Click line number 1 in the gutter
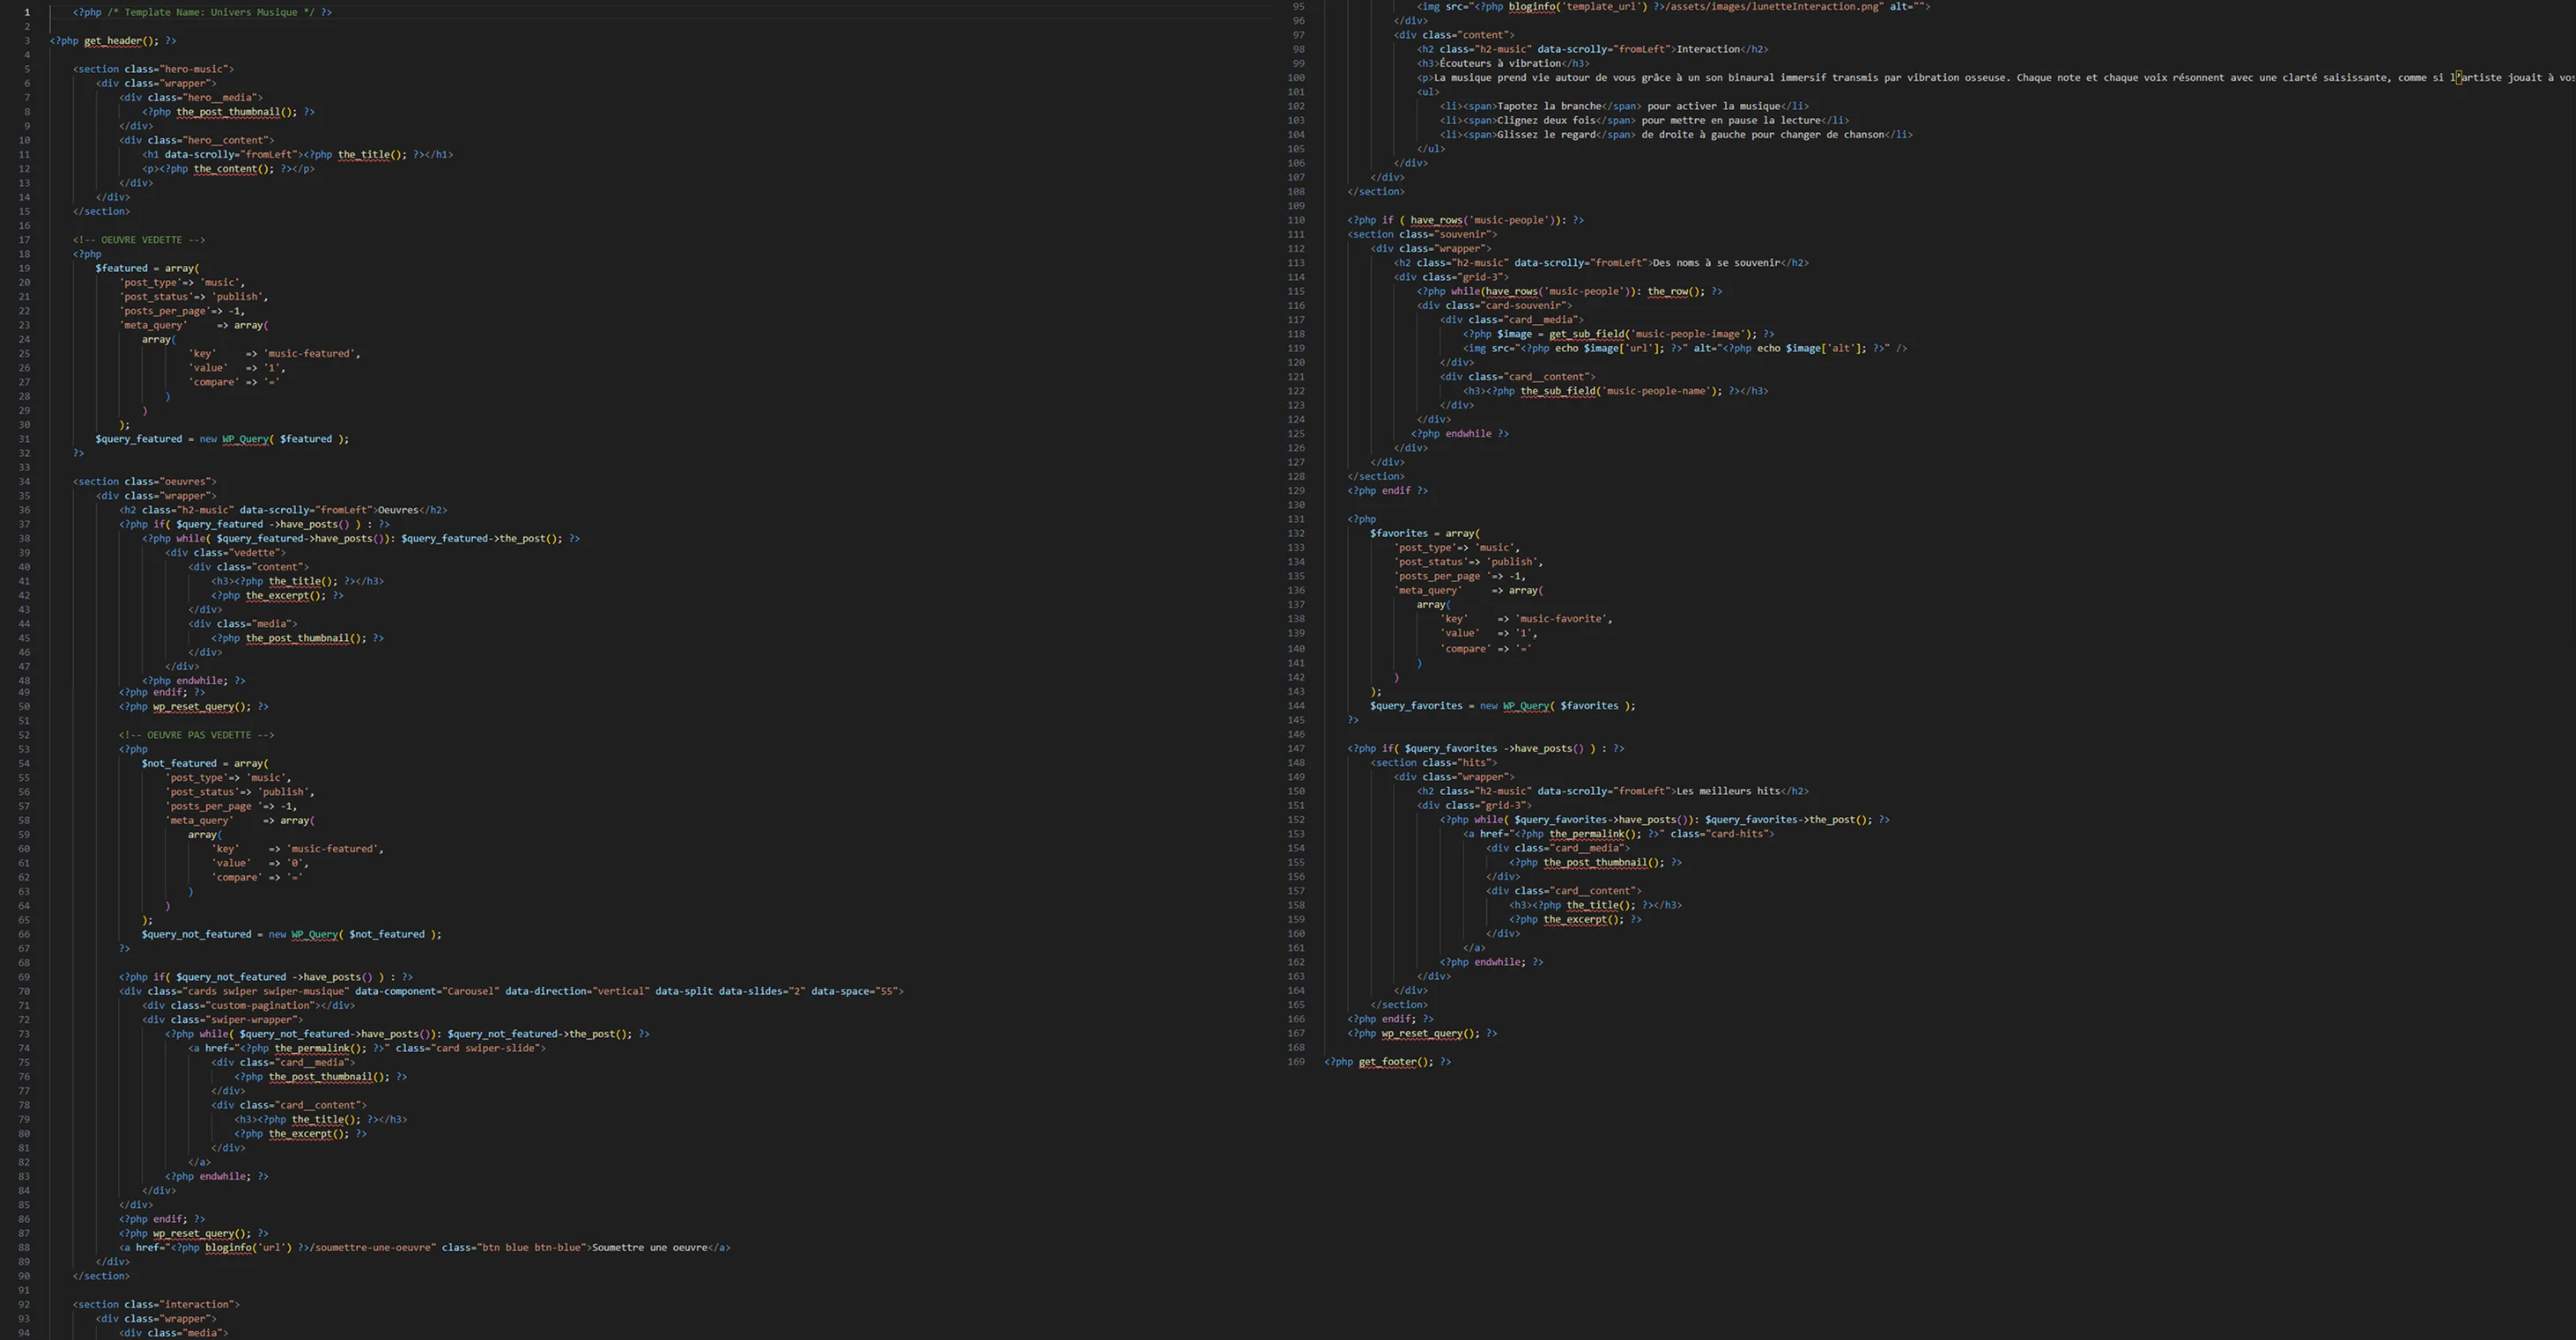This screenshot has height=1340, width=2576. click(x=27, y=12)
